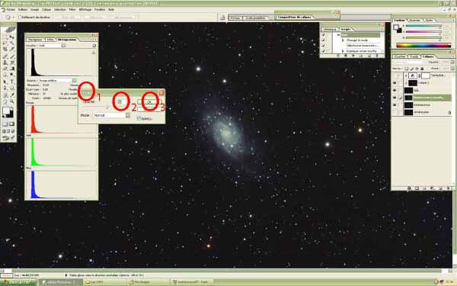Toggle the checkbox in tool options bar

coord(20,18)
